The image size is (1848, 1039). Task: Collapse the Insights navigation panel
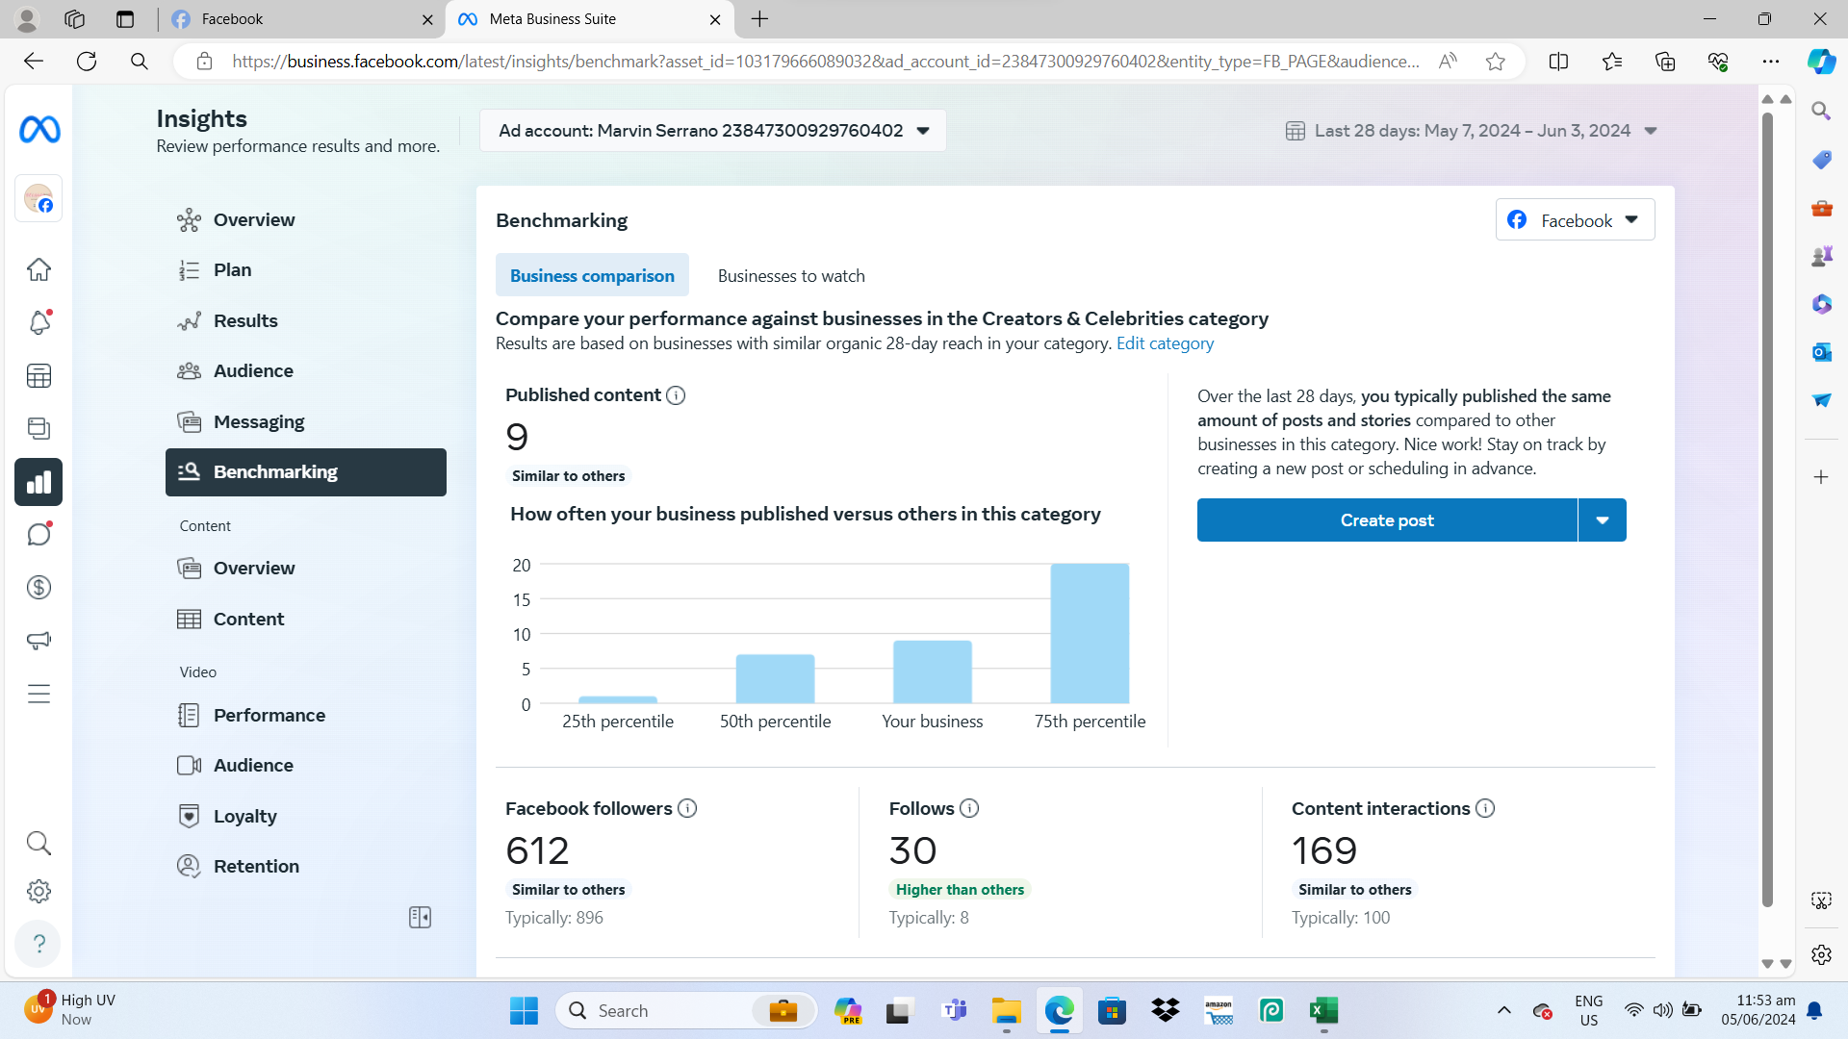coord(420,918)
